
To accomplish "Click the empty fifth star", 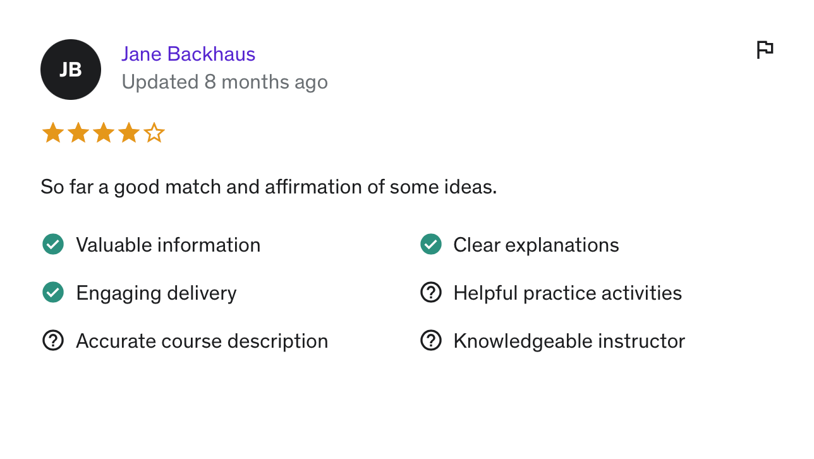I will coord(154,133).
